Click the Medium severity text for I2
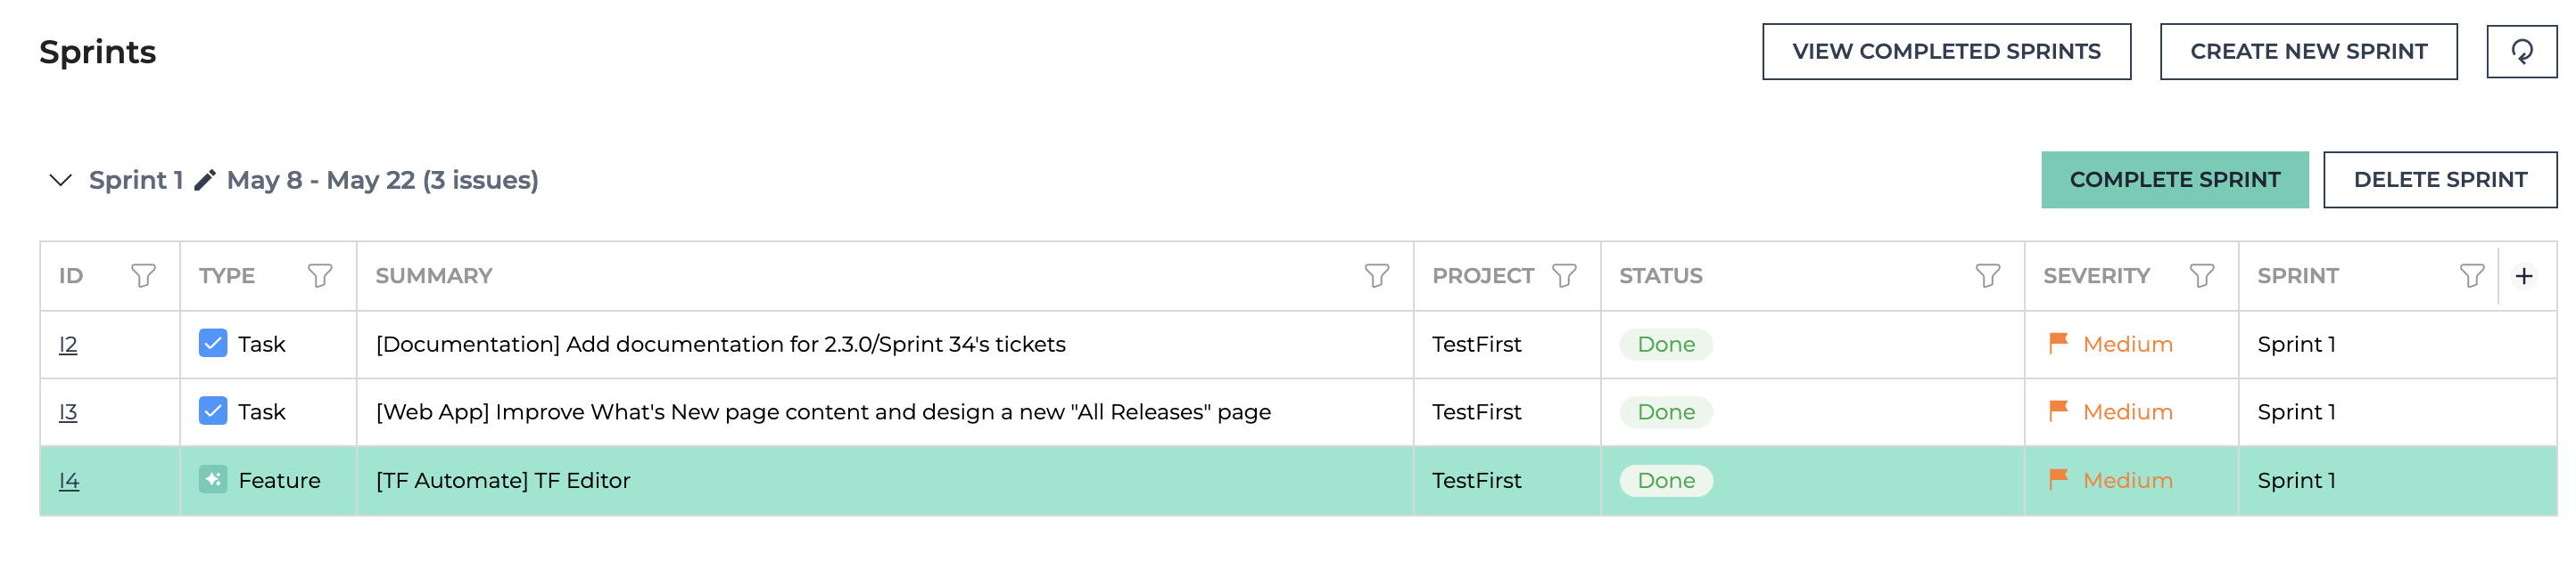This screenshot has height=561, width=2576. tap(2127, 345)
